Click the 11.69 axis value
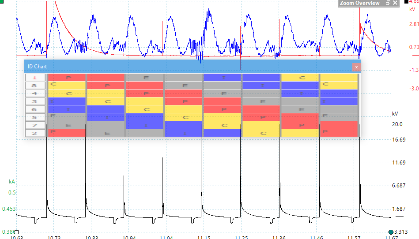 (x=399, y=162)
